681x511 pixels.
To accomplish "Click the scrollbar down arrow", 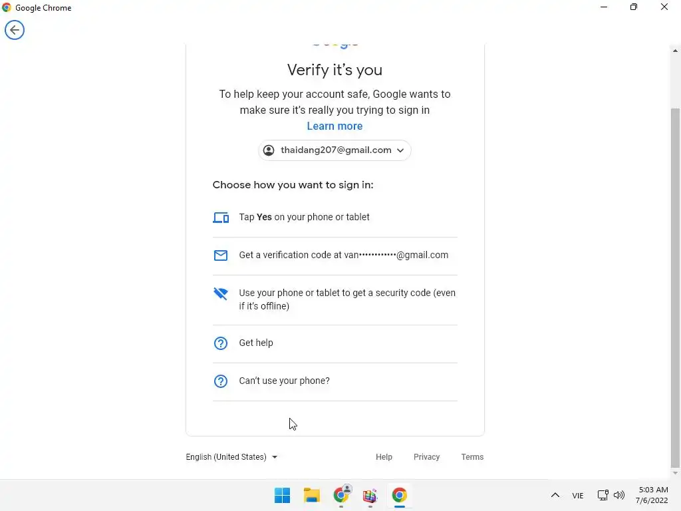I will tap(675, 473).
